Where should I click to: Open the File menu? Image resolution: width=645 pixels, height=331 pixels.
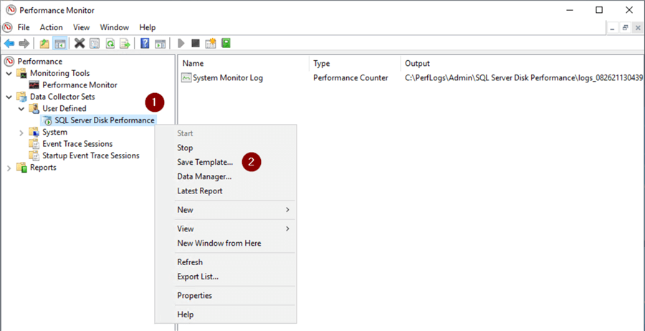(24, 27)
